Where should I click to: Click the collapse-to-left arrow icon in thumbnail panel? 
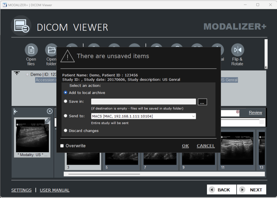click(16, 111)
